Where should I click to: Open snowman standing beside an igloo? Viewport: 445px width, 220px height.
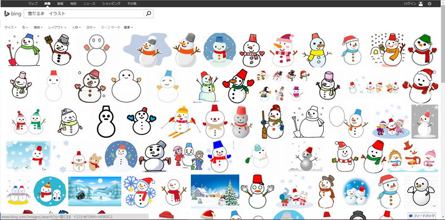388,50
